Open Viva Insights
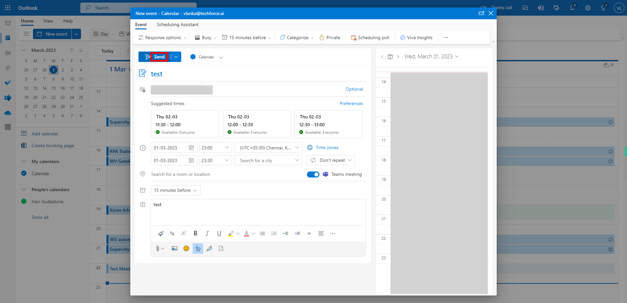 [x=416, y=38]
